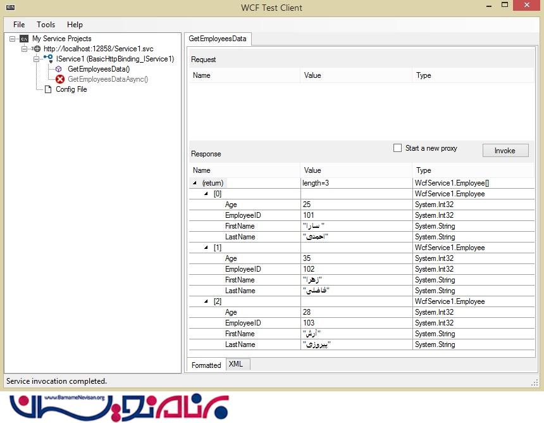Click the Config File document icon
This screenshot has height=423, width=544.
pyautogui.click(x=48, y=89)
